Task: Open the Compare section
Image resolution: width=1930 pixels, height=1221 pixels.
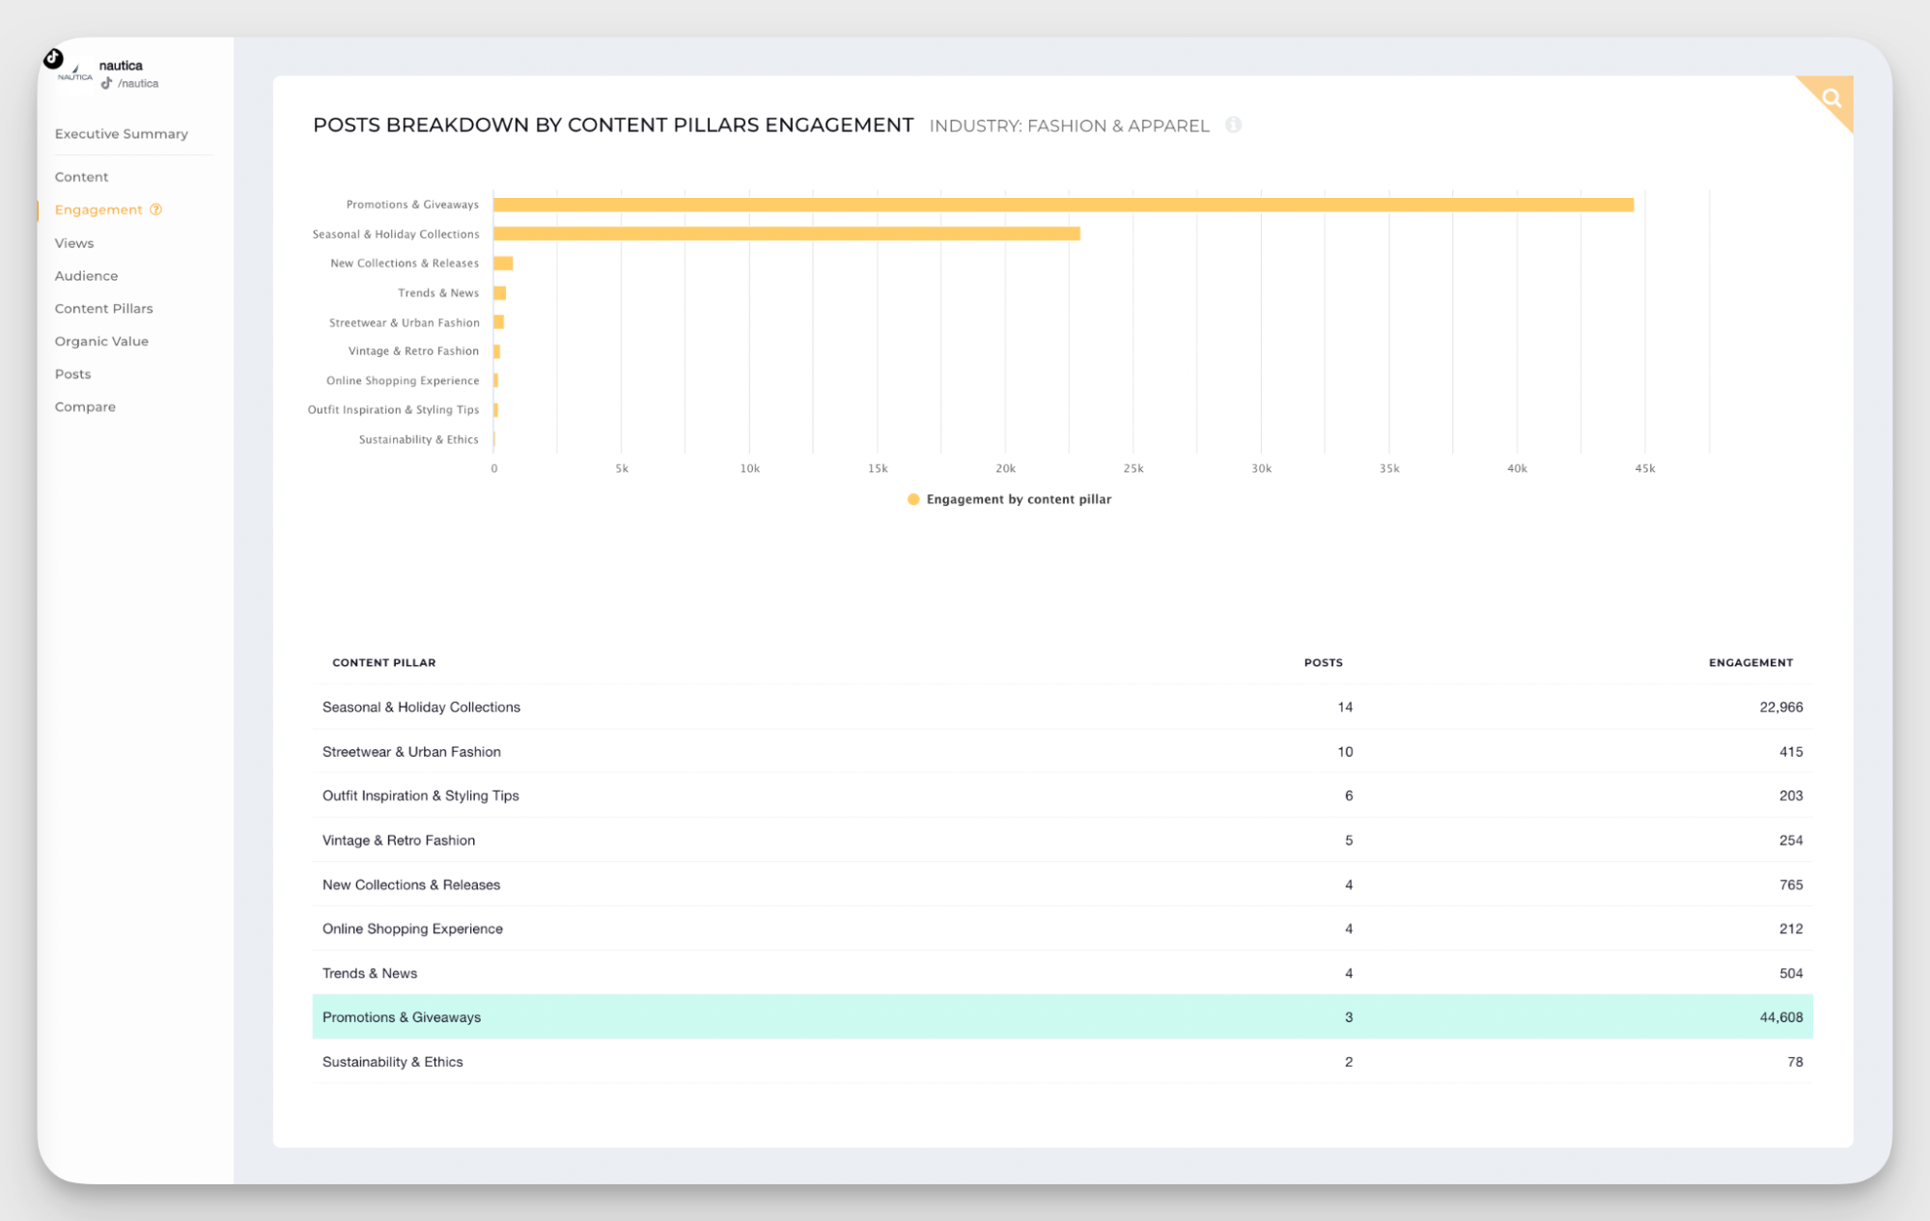Action: click(85, 406)
